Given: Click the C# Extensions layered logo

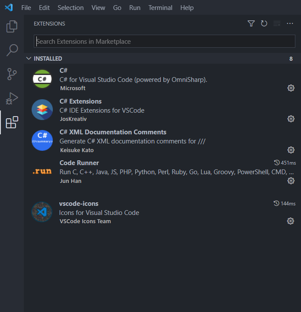Looking at the screenshot, I should (42, 110).
